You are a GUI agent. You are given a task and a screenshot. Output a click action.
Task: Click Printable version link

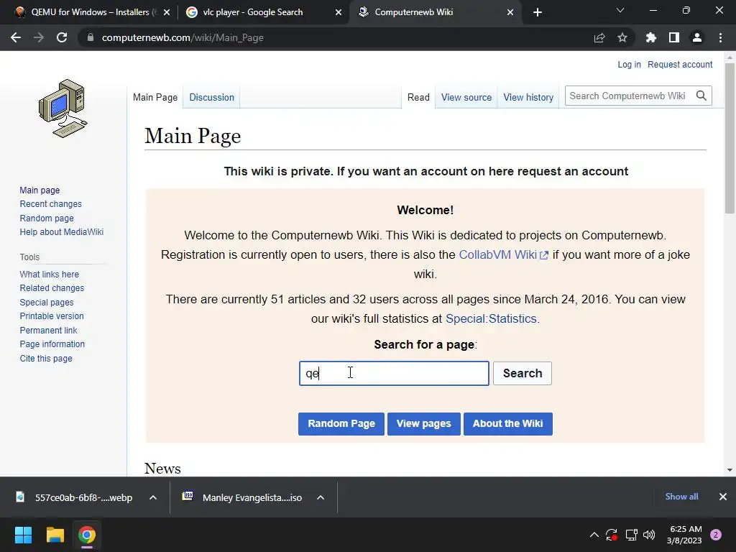click(x=52, y=316)
